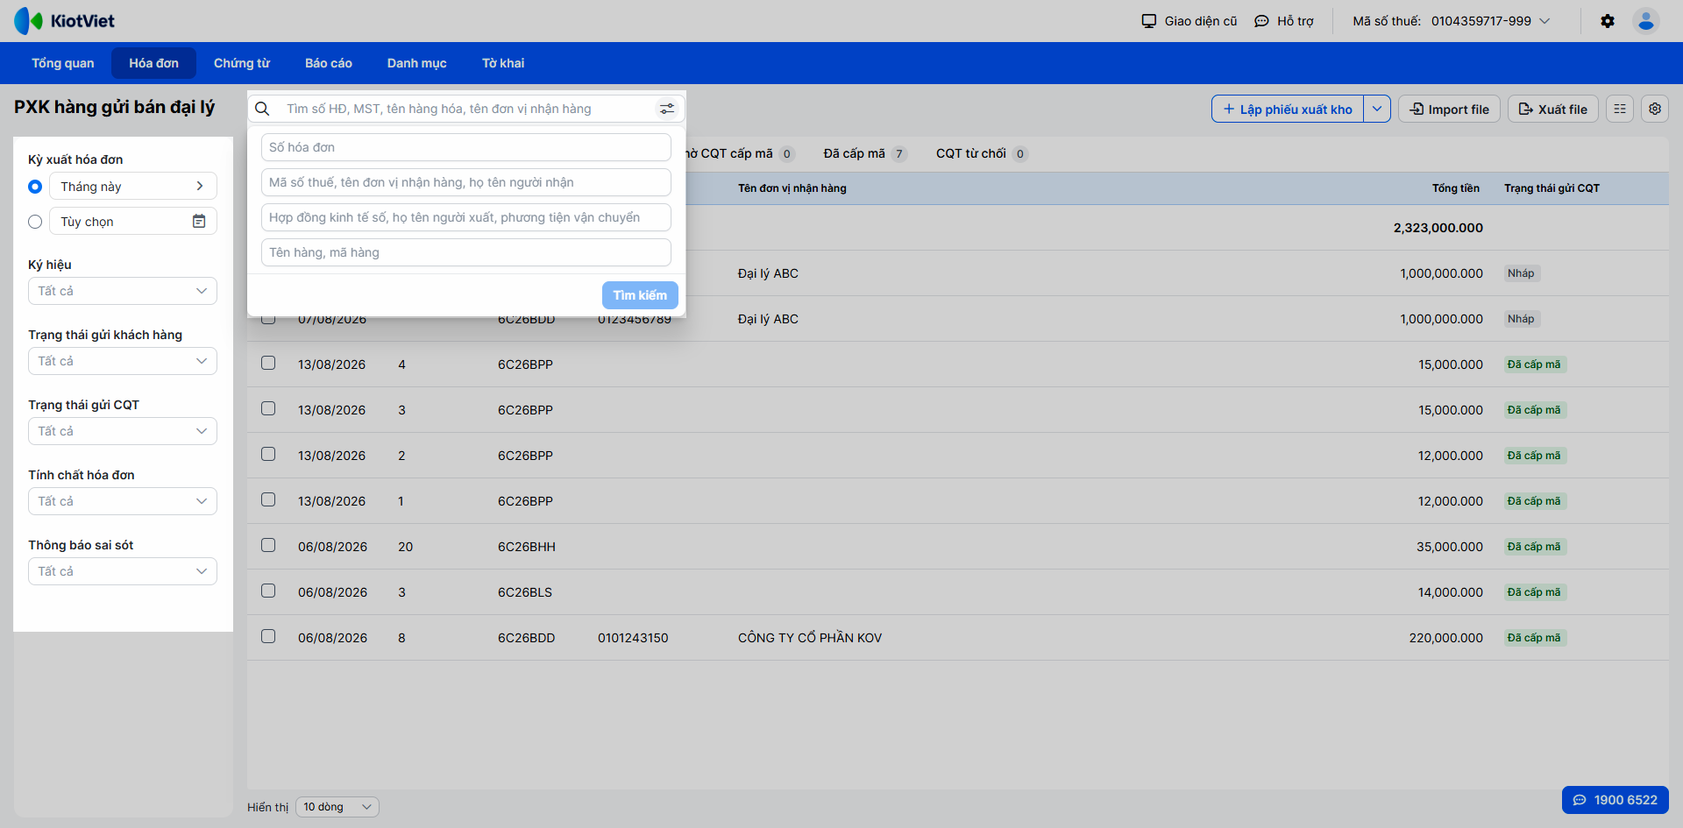
Task: Expand the Tháng này period selector
Action: coord(133,187)
